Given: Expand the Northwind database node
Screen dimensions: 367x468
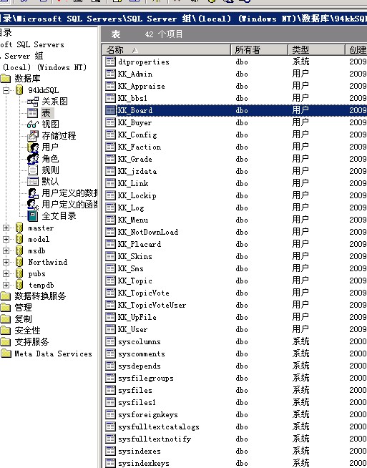Looking at the screenshot, I should point(6,262).
